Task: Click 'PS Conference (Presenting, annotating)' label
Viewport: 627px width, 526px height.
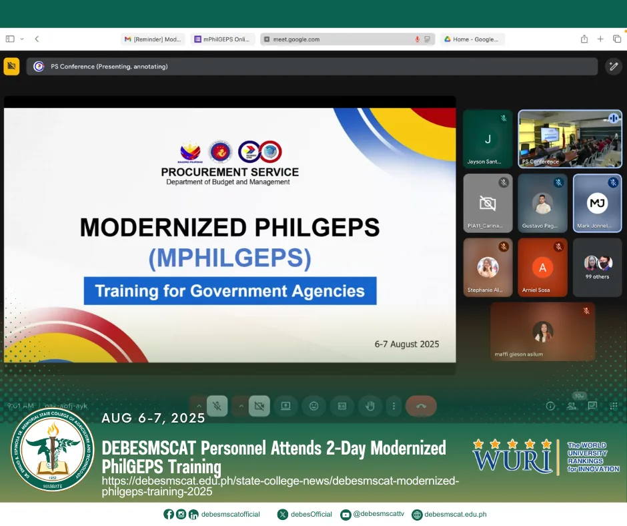Action: [109, 67]
